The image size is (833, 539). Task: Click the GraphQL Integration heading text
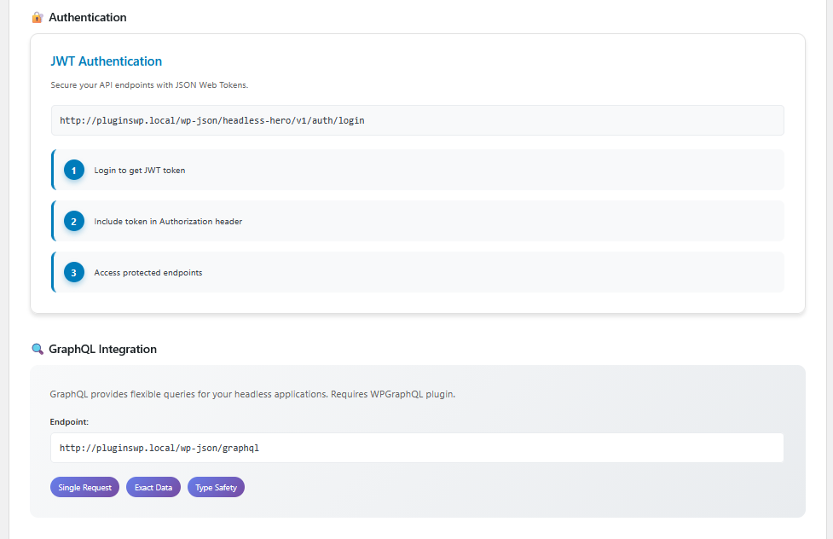[102, 349]
